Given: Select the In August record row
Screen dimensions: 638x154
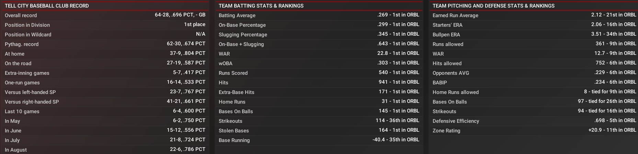Looking at the screenshot, I should pos(105,150).
